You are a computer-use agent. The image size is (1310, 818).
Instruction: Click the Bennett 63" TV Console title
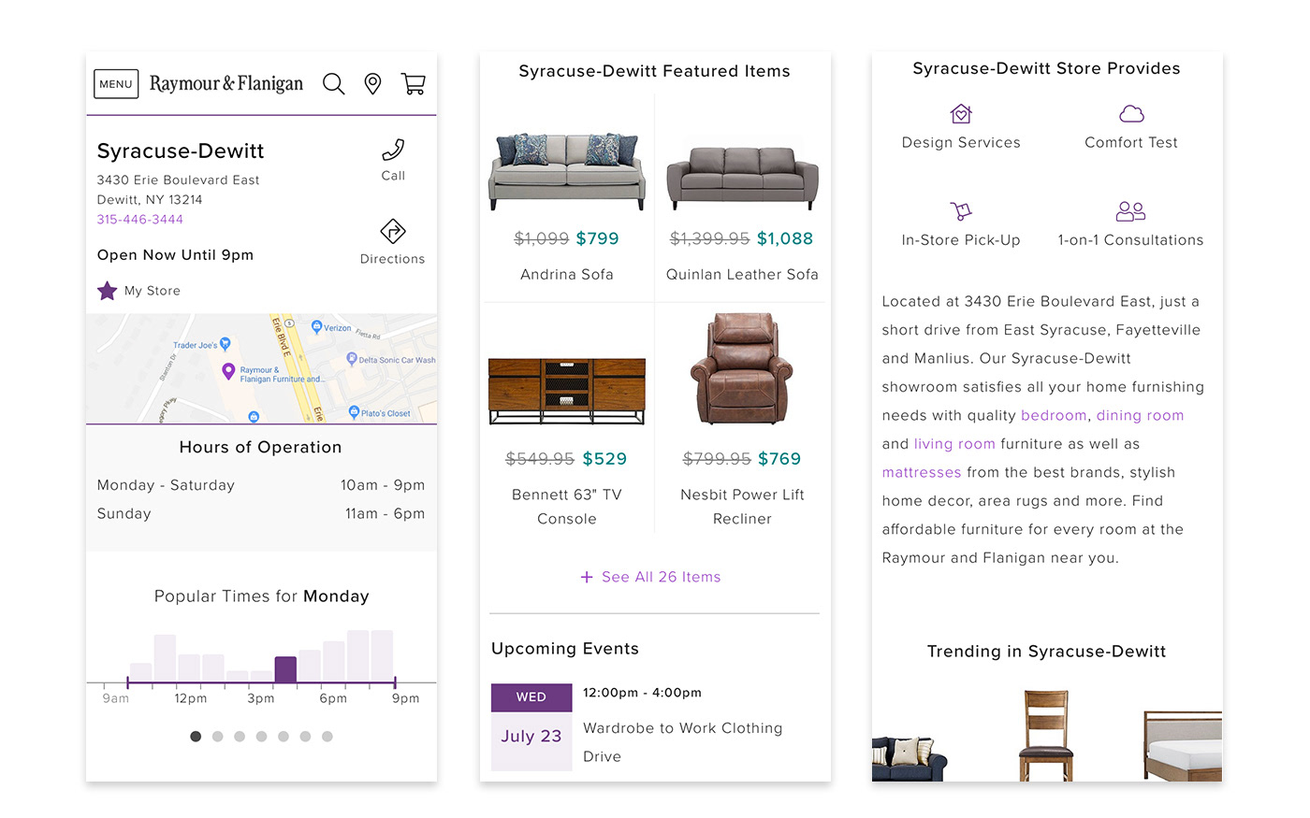point(567,507)
